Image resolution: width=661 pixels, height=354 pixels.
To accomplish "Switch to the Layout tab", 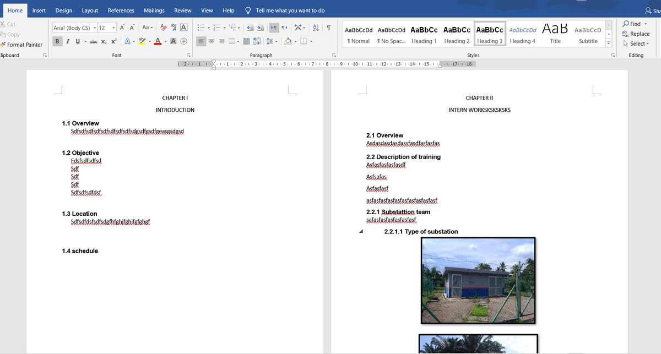I will click(x=90, y=10).
